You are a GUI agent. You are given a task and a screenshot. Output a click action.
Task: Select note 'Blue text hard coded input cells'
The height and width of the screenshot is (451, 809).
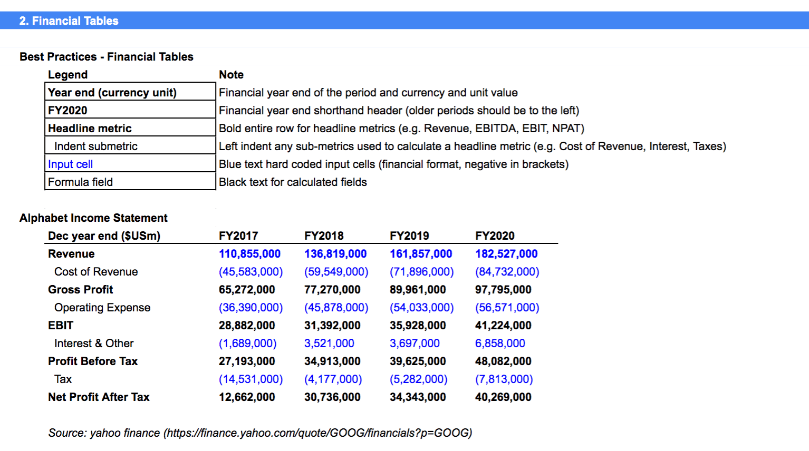click(393, 164)
